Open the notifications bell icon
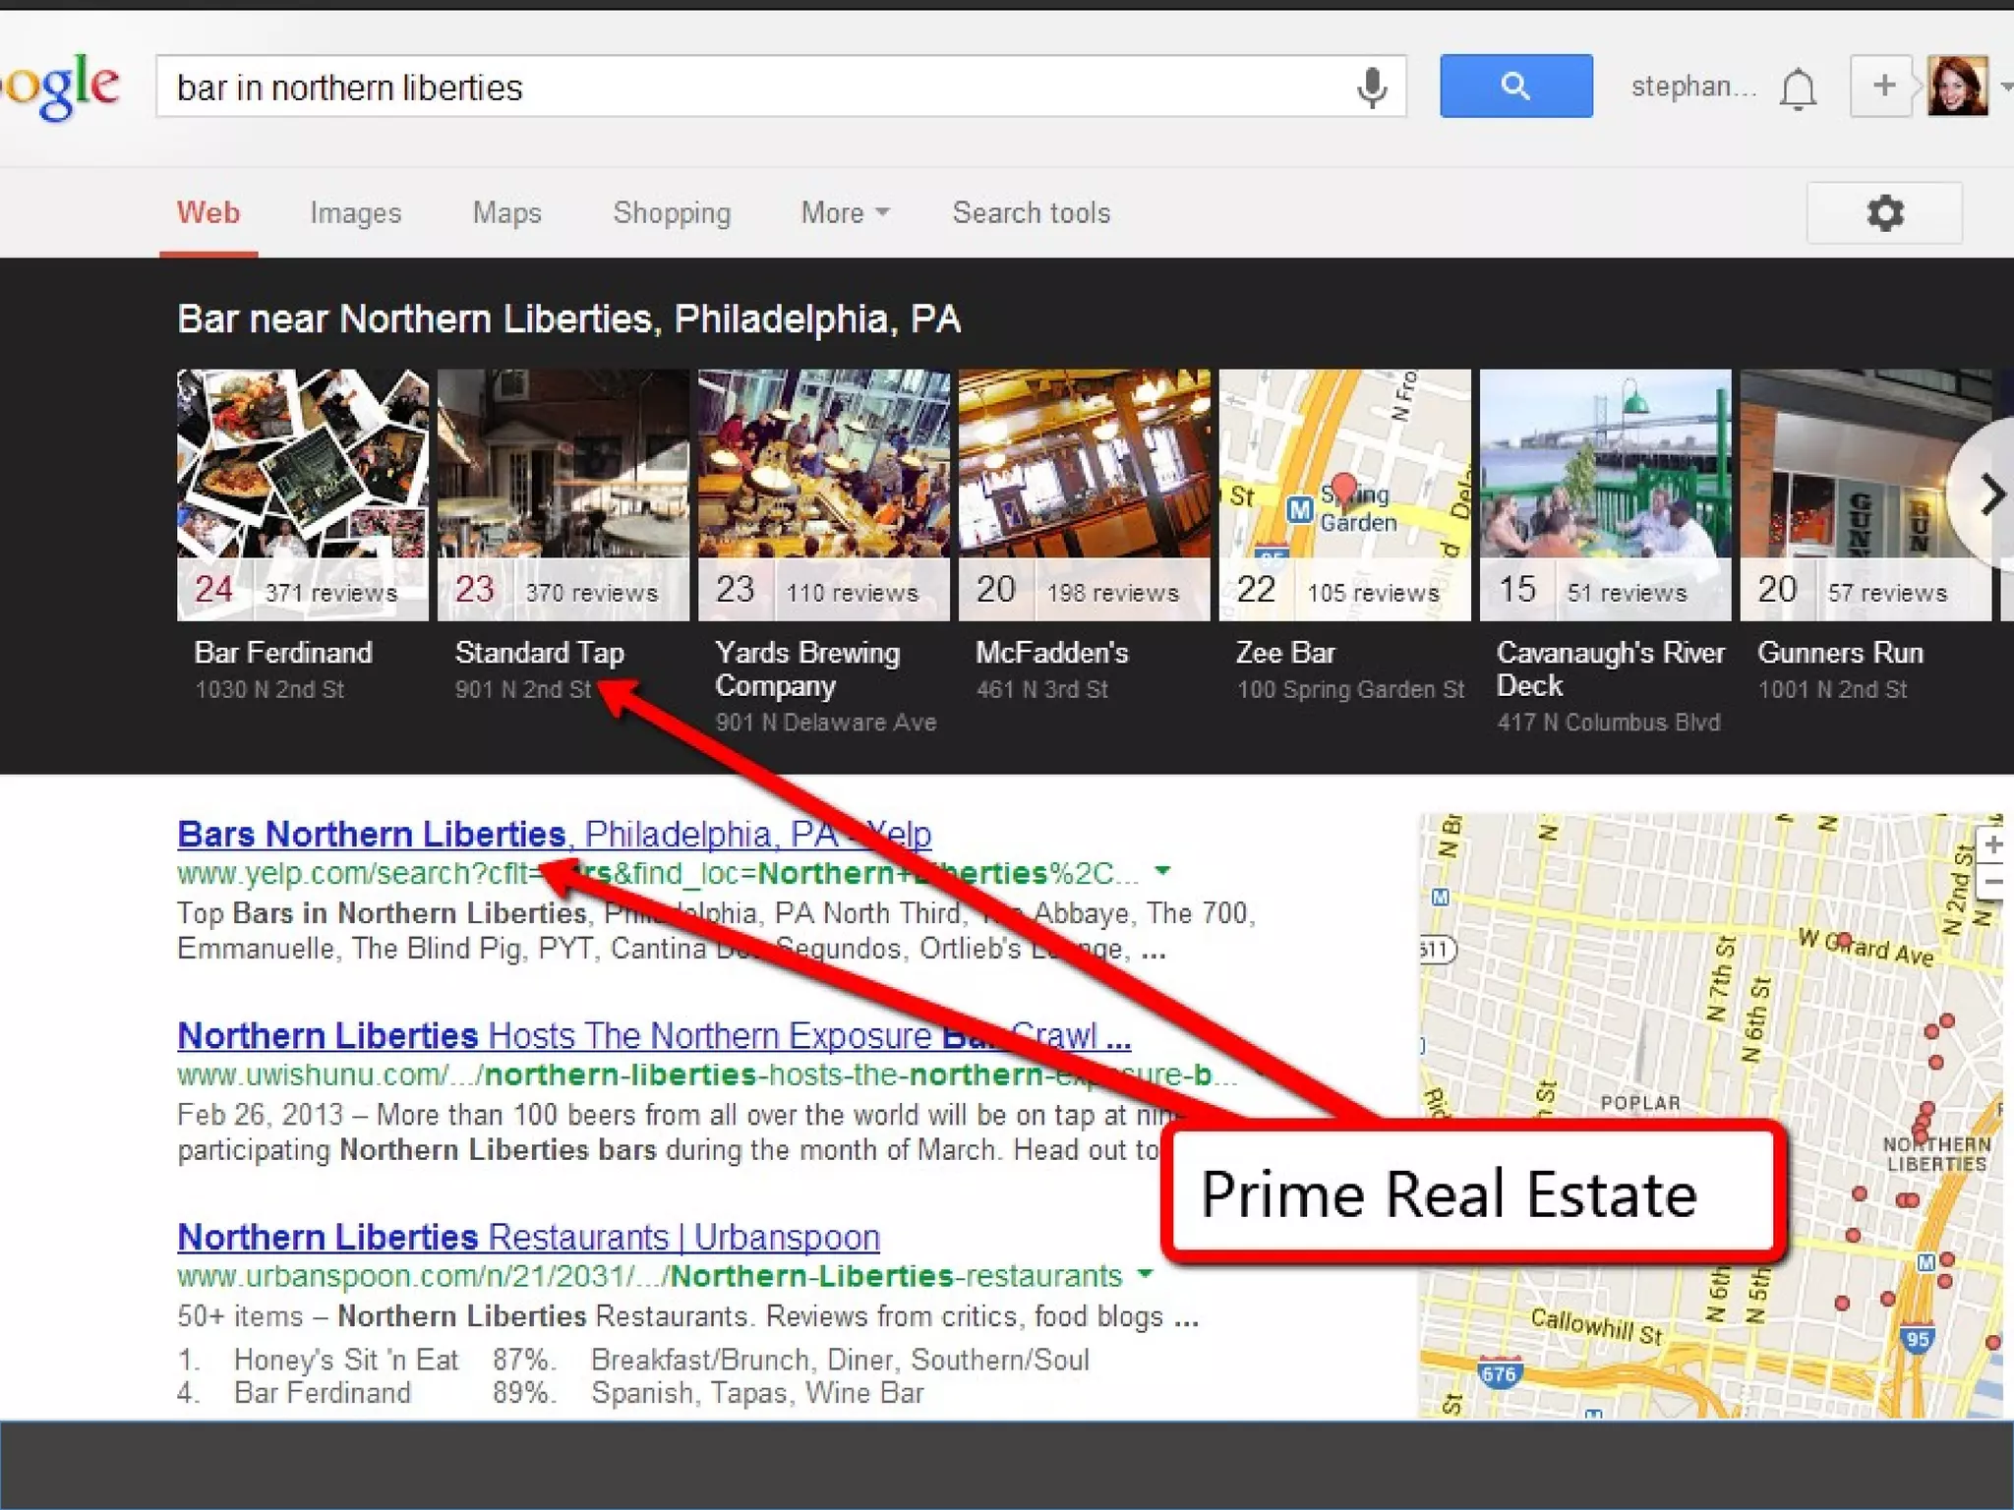The height and width of the screenshot is (1510, 2014). click(x=1798, y=88)
